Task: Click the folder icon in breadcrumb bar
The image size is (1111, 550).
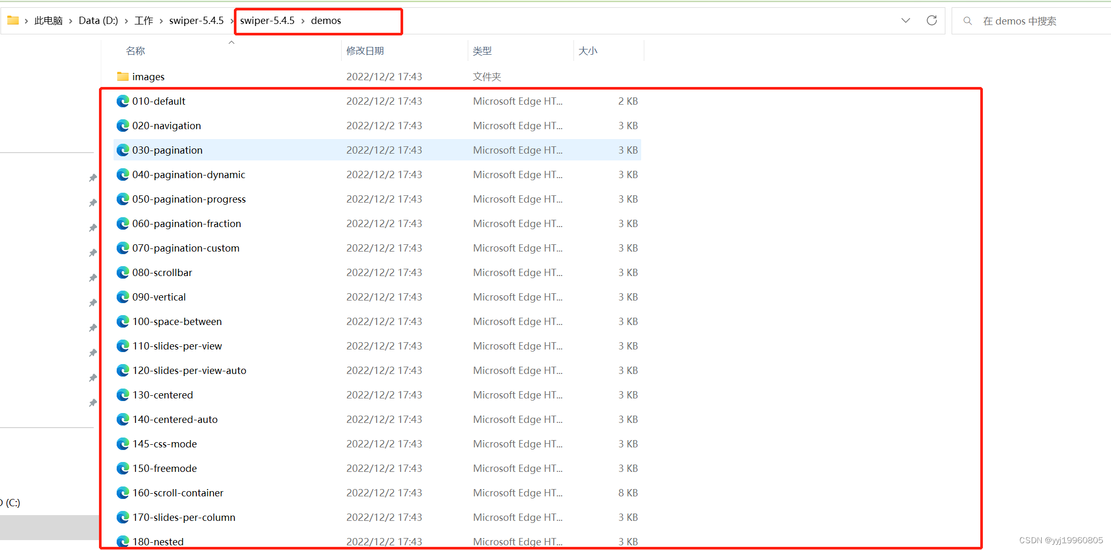Action: pyautogui.click(x=12, y=19)
